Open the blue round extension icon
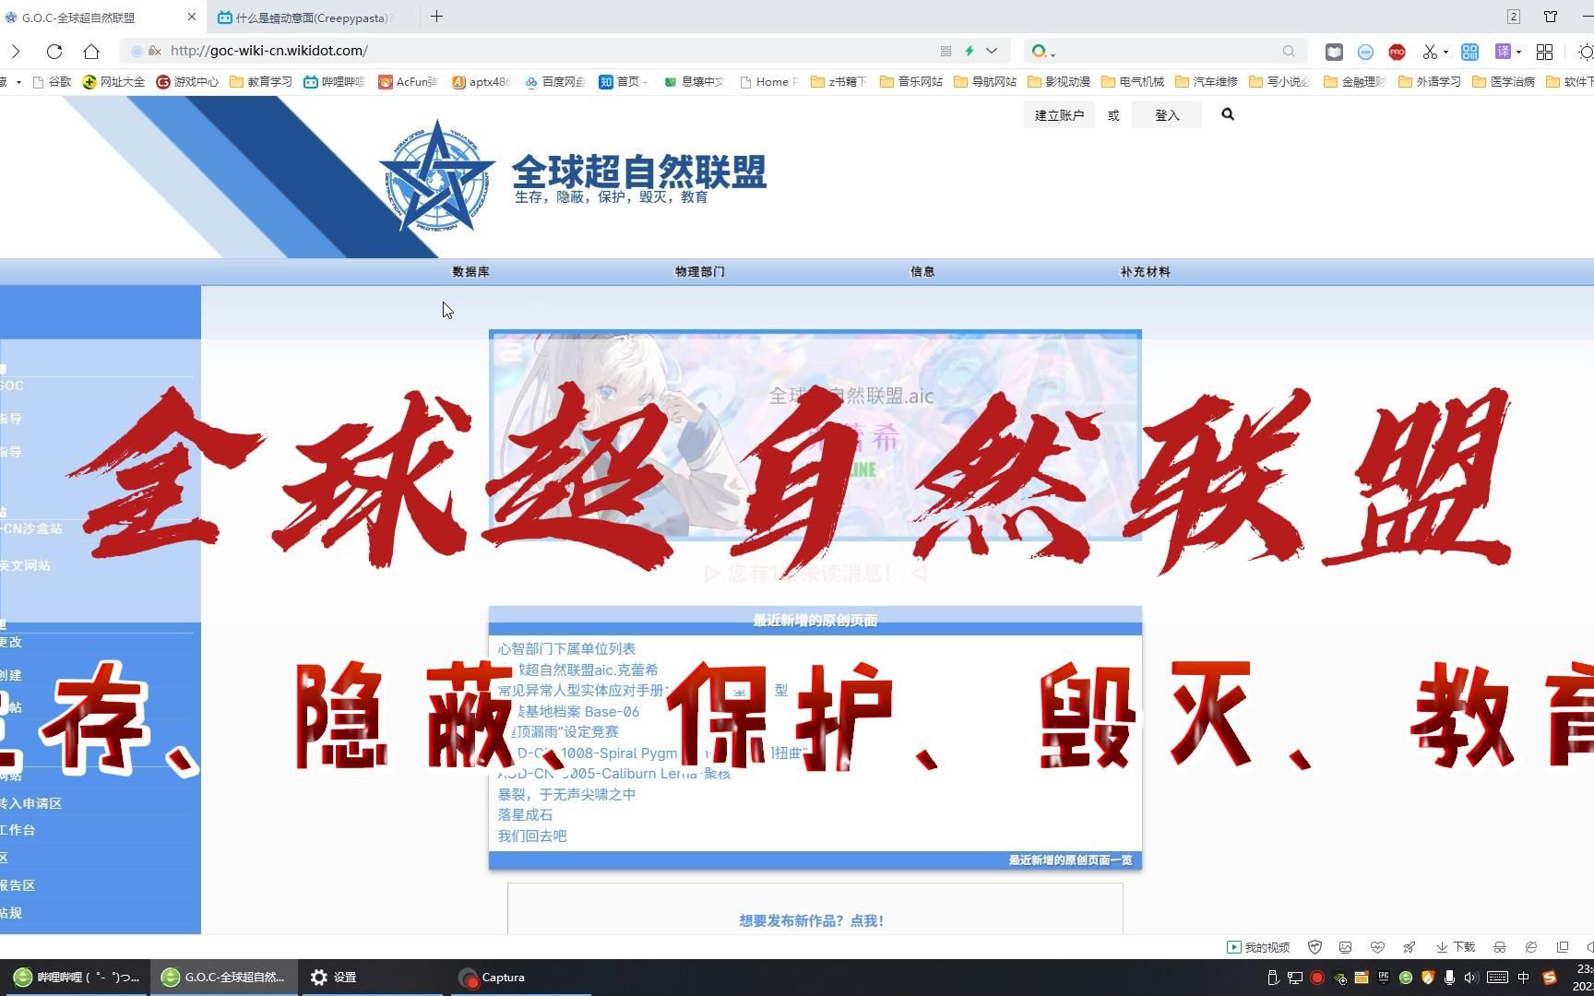The height and width of the screenshot is (996, 1594). [x=1365, y=52]
